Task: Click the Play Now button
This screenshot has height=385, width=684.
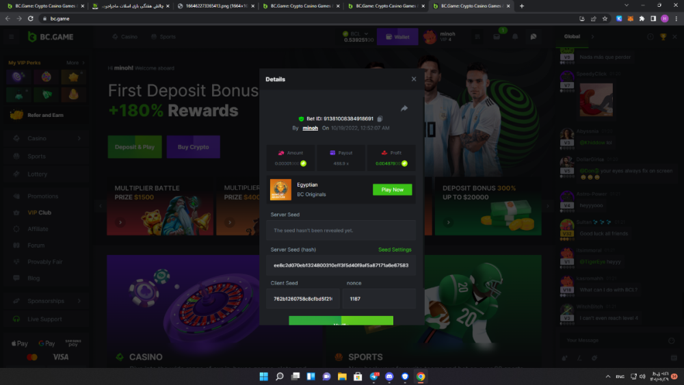Action: coord(392,189)
